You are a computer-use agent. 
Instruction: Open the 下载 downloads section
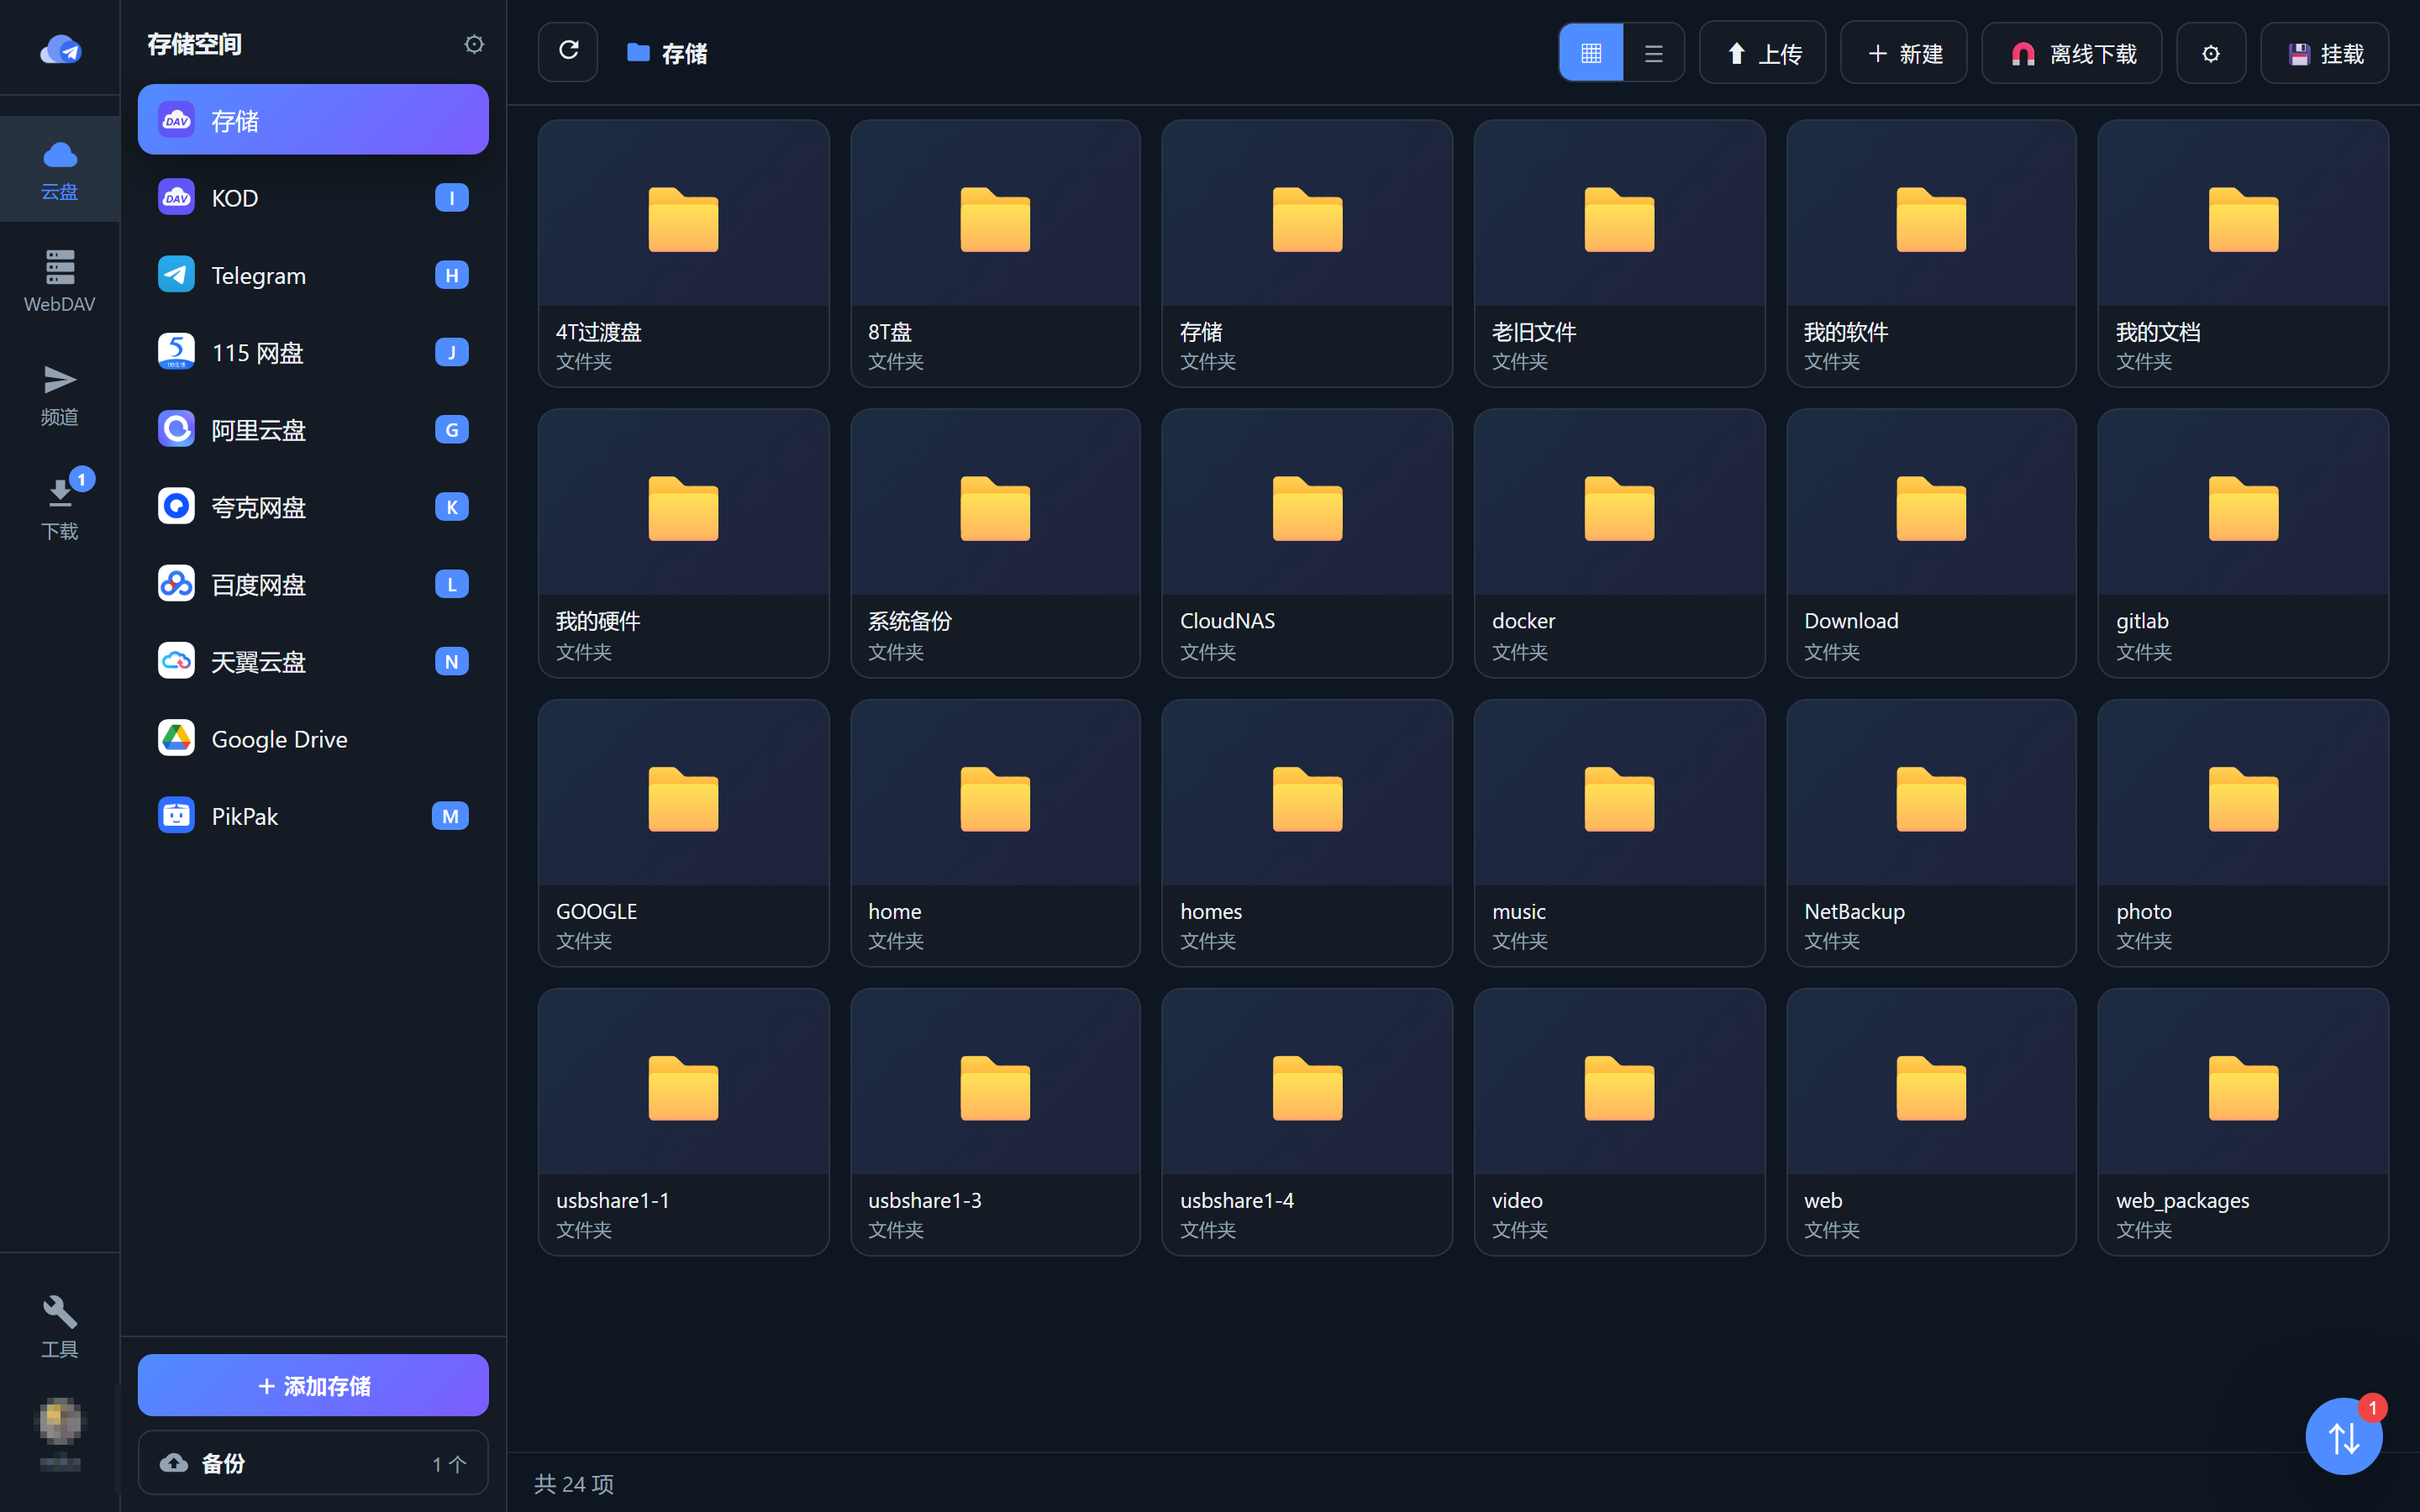point(60,508)
